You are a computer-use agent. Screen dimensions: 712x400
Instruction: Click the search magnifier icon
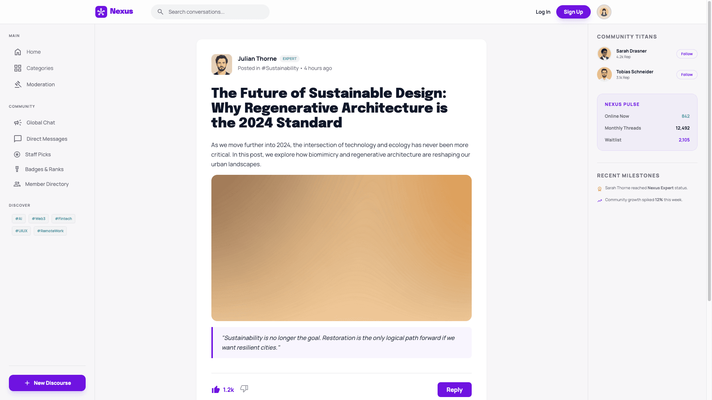coord(160,11)
